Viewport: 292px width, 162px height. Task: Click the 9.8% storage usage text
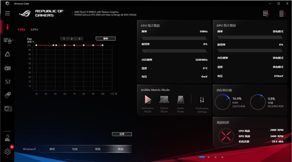pyautogui.click(x=271, y=99)
